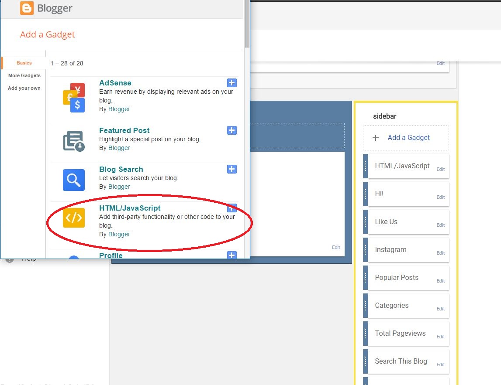Click Blogger author link under AdSense
This screenshot has height=385, width=501.
[x=119, y=109]
